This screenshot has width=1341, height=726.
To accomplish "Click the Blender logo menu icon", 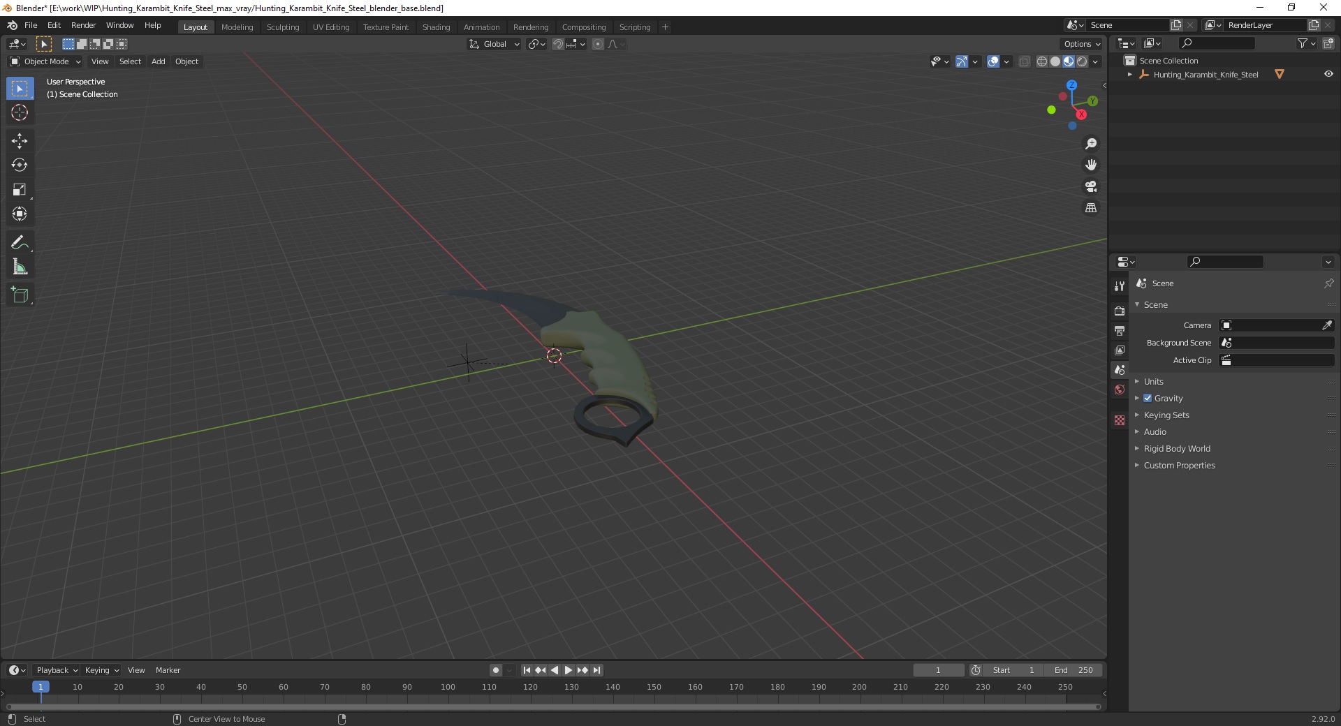I will [12, 25].
